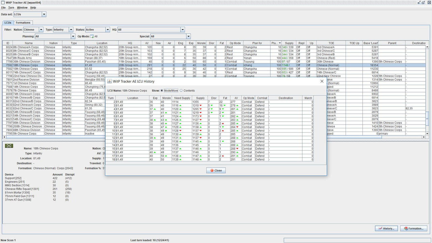Click the iconify icon at top right of main window

420,2
